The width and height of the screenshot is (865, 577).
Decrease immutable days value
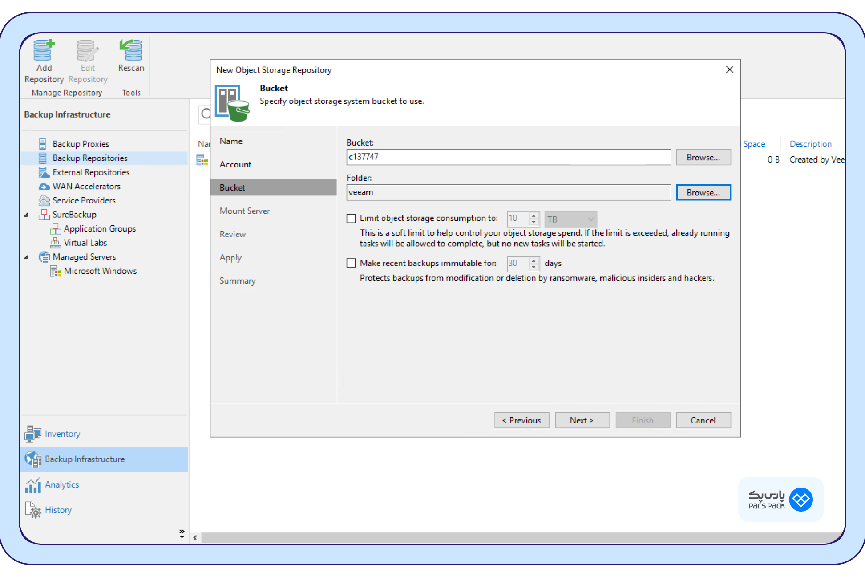coord(534,267)
